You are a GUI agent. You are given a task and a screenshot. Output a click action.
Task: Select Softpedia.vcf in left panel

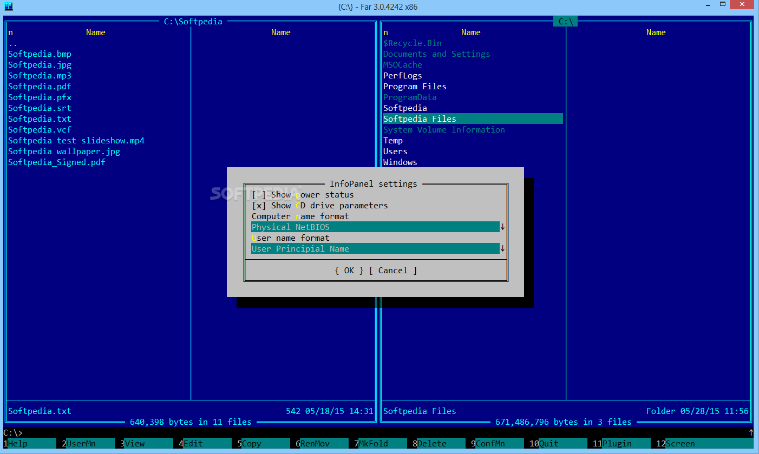(40, 130)
